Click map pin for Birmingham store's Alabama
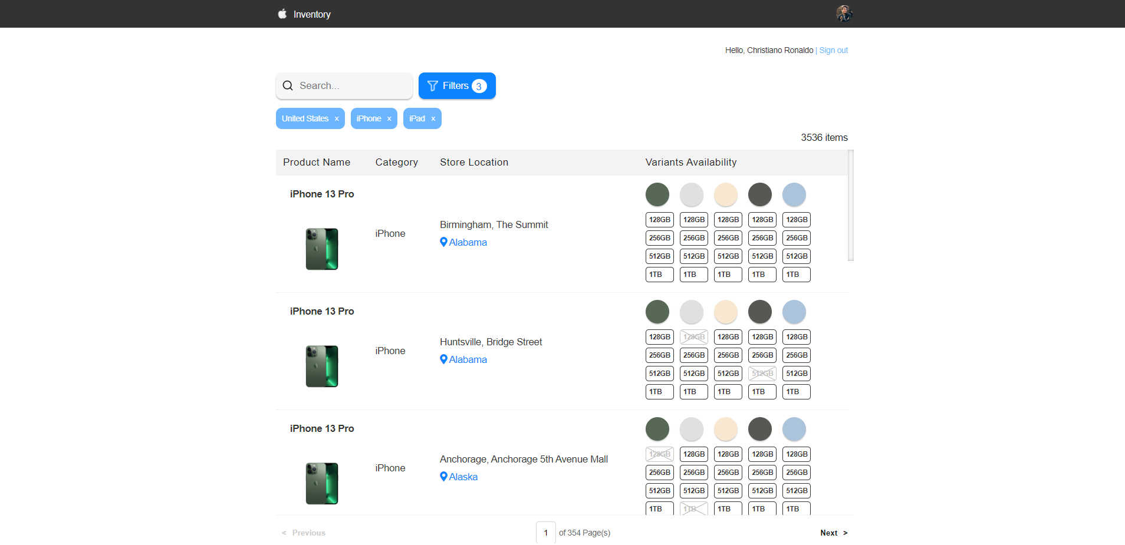Viewport: 1125px width, 545px height. pos(444,242)
